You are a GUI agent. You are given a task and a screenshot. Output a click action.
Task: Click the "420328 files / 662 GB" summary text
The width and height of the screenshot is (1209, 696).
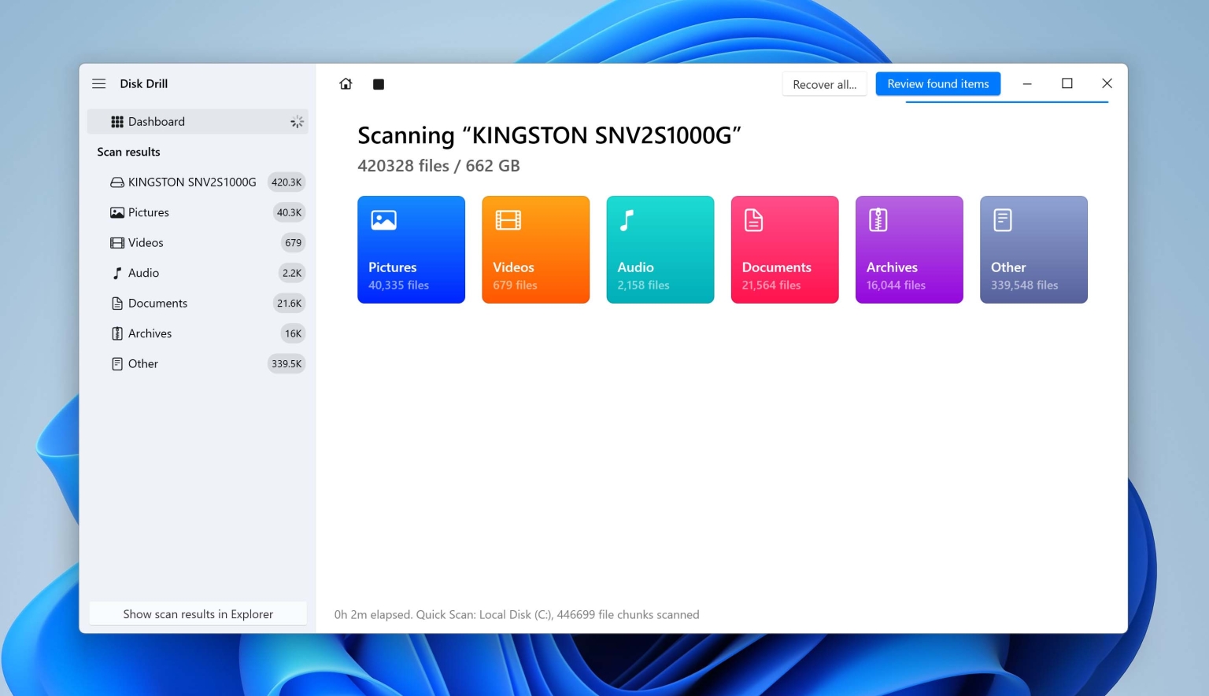click(438, 166)
